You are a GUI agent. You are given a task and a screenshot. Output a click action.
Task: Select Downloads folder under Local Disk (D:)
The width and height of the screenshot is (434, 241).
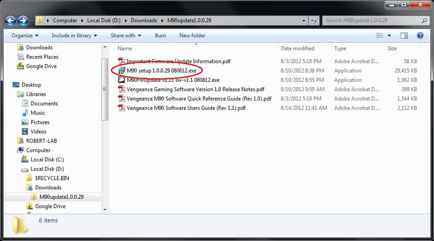tap(48, 188)
